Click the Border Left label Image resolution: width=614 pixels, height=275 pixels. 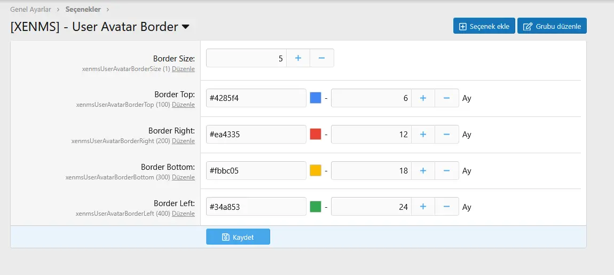(x=174, y=203)
